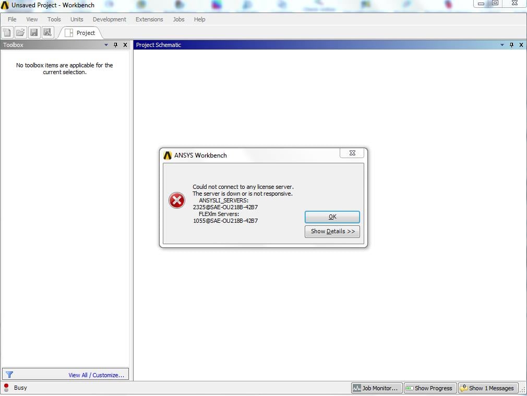The height and width of the screenshot is (396, 527).
Task: Close the Toolbox panel
Action: [x=125, y=45]
